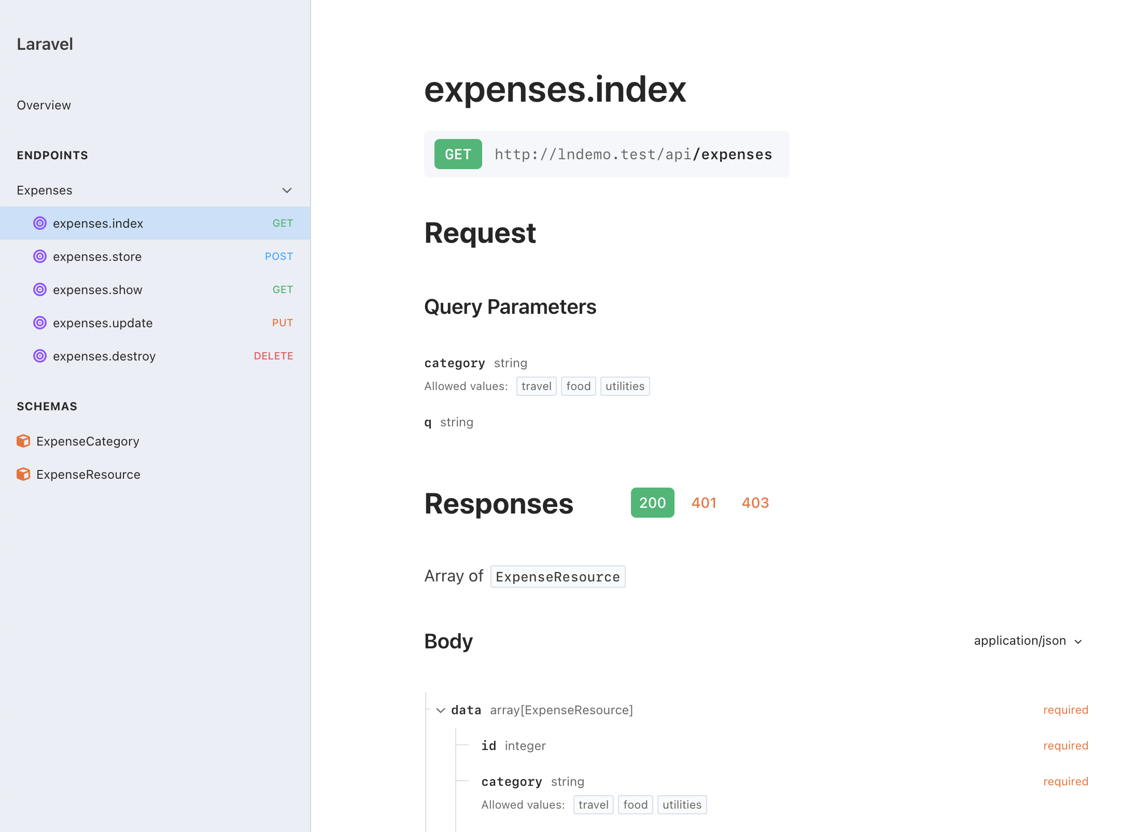The width and height of the screenshot is (1124, 832).
Task: Switch to the 403 response tab
Action: click(x=755, y=503)
